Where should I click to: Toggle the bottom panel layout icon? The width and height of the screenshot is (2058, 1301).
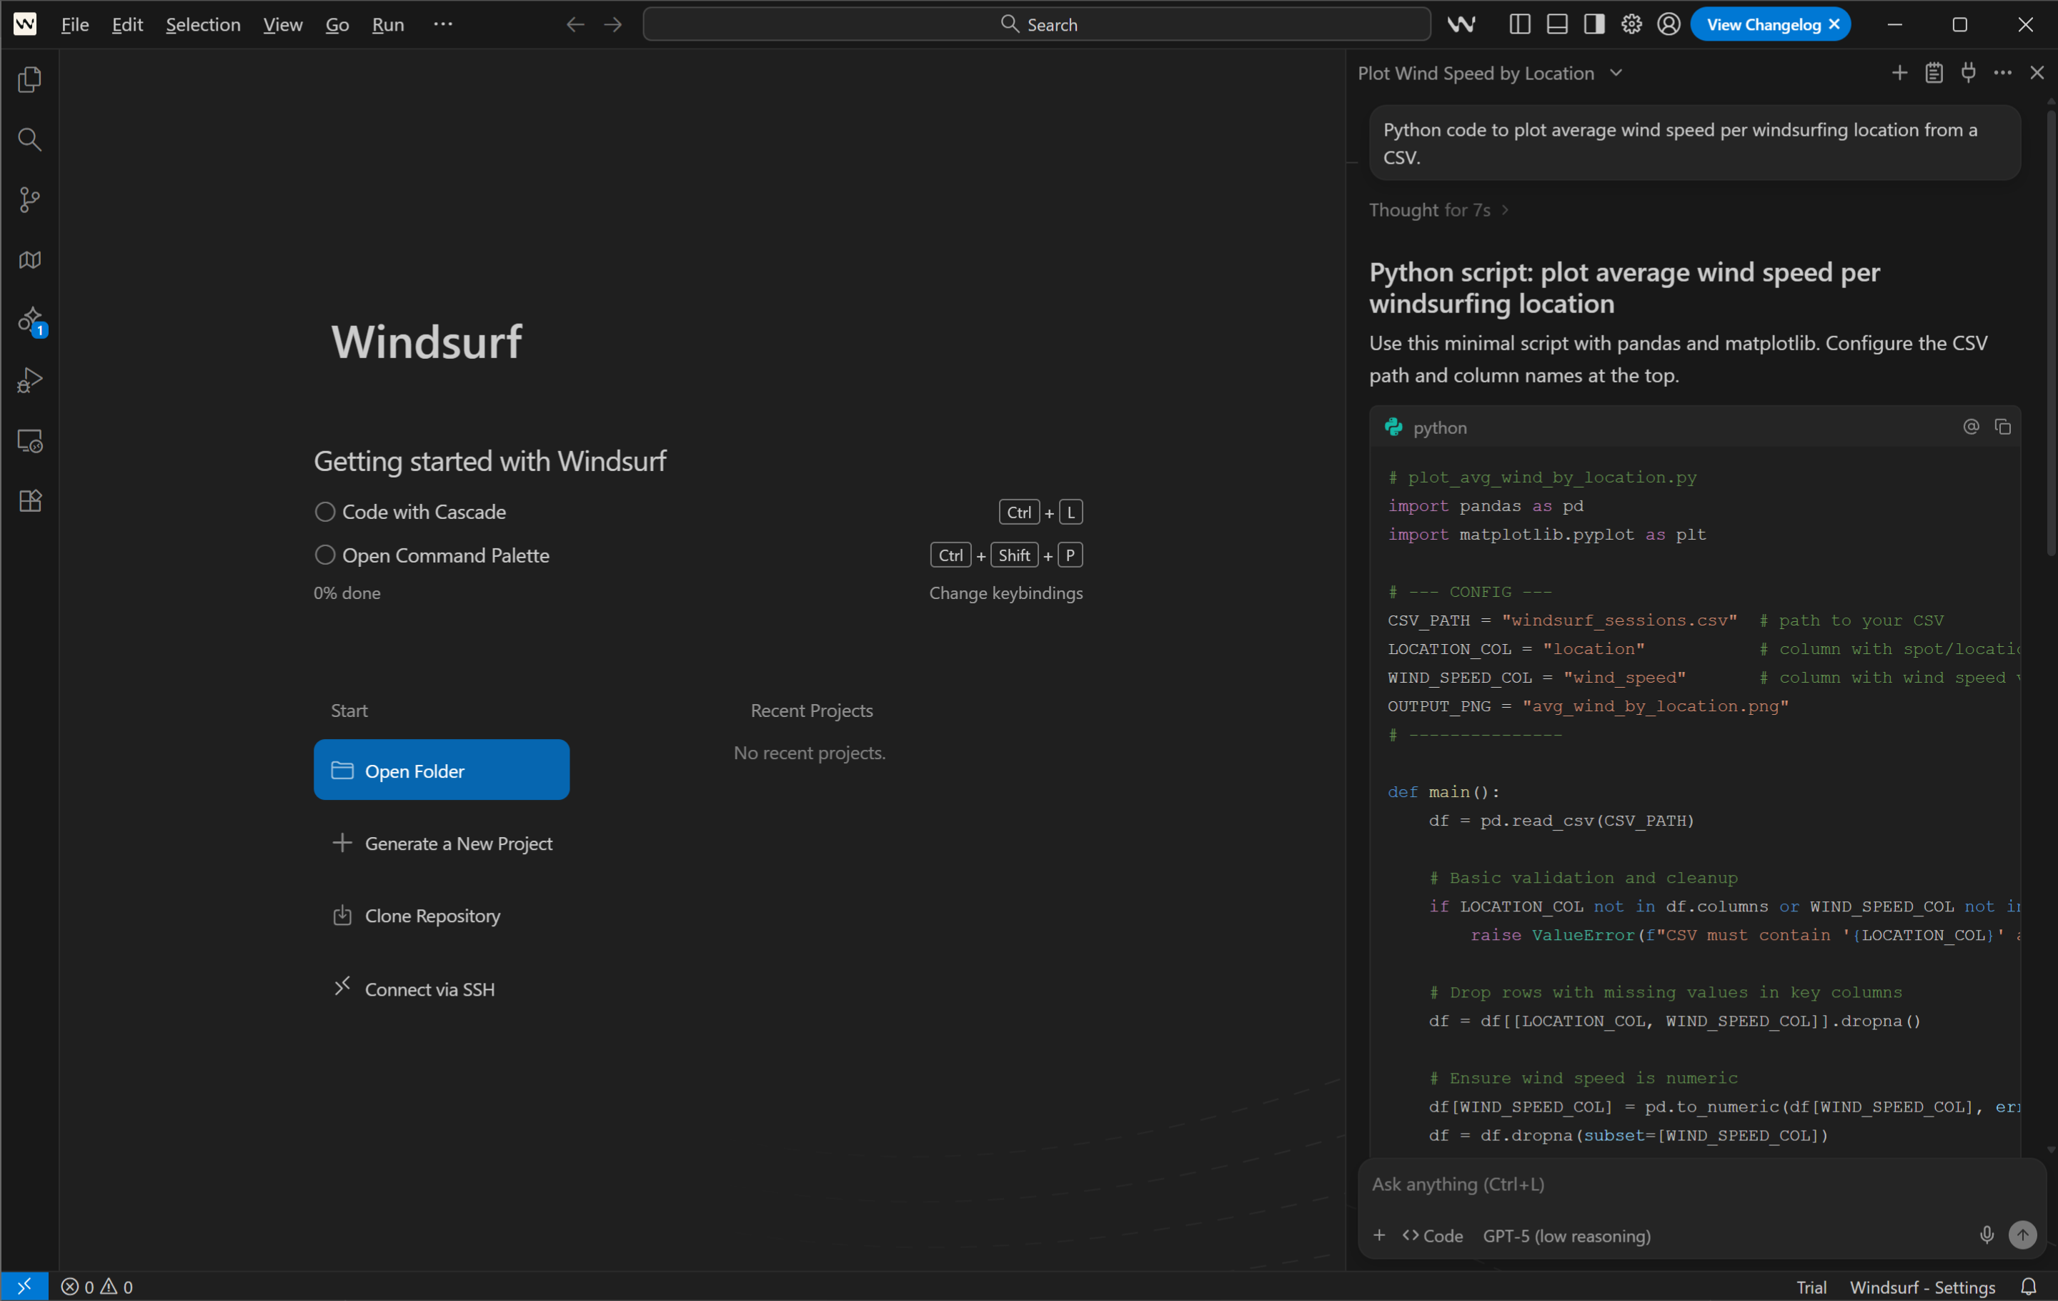(1557, 24)
